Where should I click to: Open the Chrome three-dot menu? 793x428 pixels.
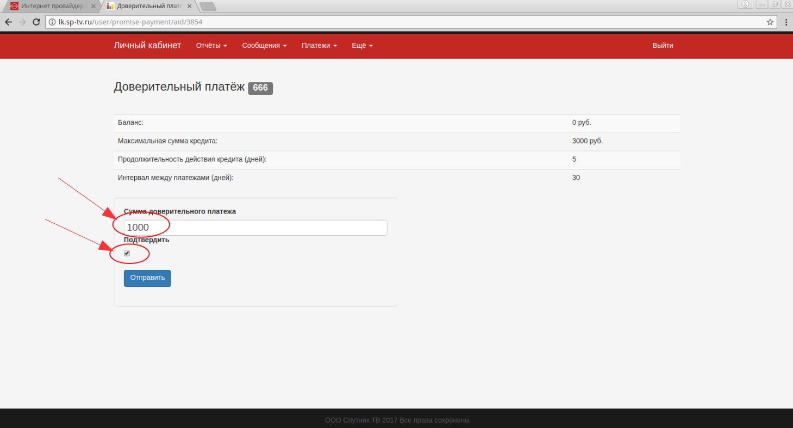786,22
